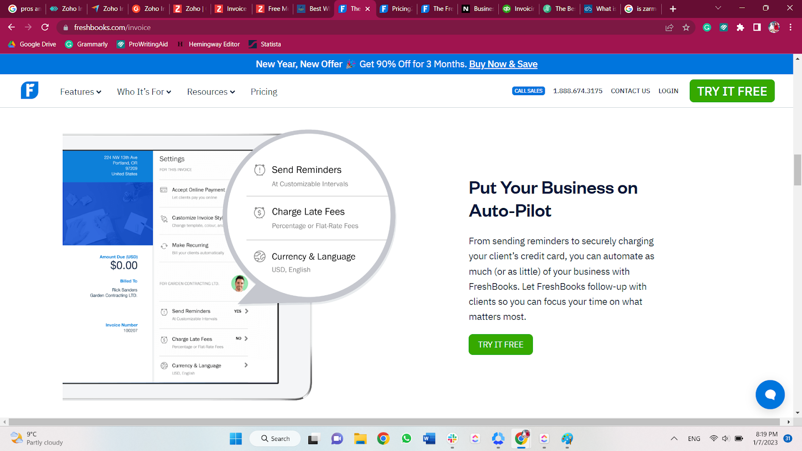Open the Statista bookmark
The height and width of the screenshot is (451, 802).
pos(265,44)
